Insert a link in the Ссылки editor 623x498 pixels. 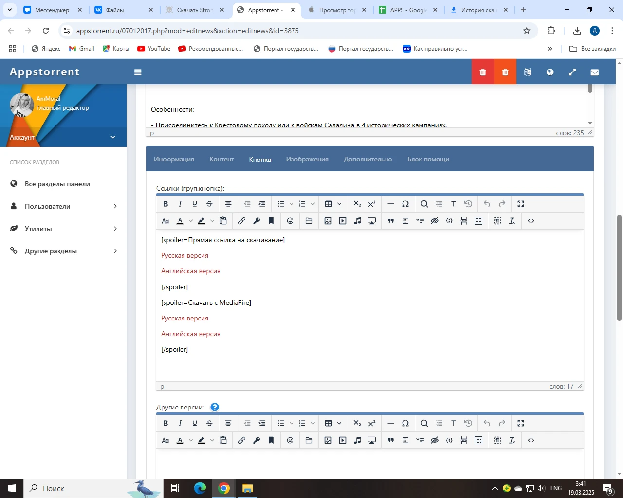click(242, 221)
